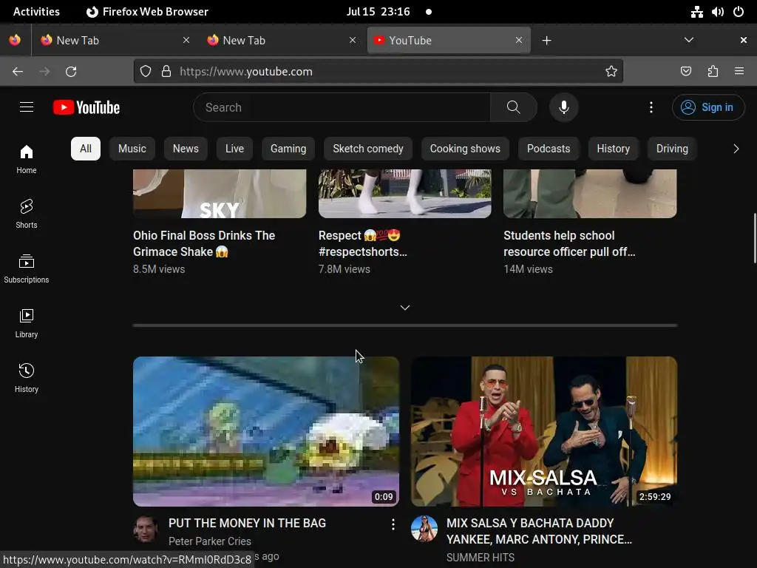Open clock and calendar Jul 15
The width and height of the screenshot is (757, 568).
pyautogui.click(x=378, y=12)
